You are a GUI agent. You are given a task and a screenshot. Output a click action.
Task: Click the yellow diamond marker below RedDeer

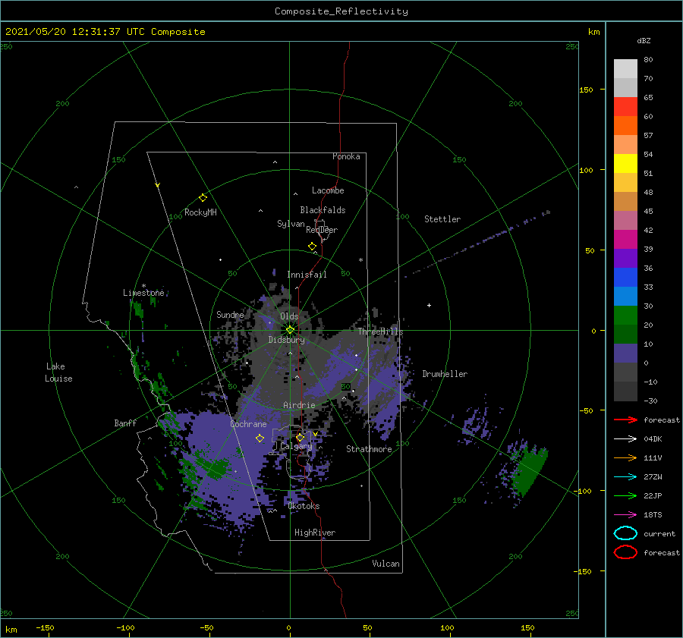coord(313,247)
